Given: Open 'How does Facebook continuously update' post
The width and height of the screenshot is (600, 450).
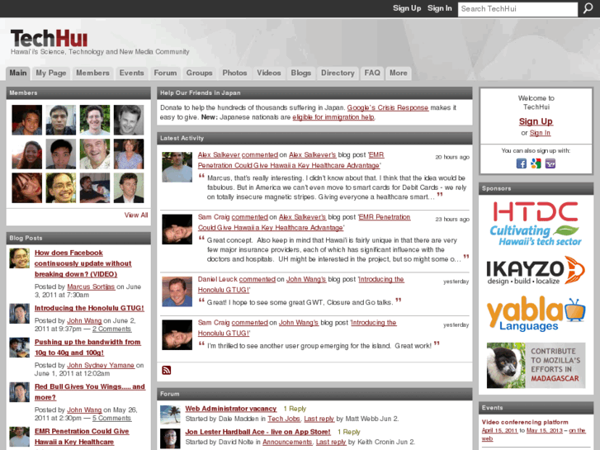Looking at the screenshot, I should [x=83, y=263].
